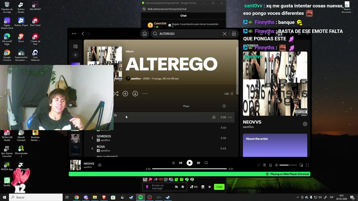The height and width of the screenshot is (201, 358).
Task: Open Your Library in the sidebar
Action: pos(75,46)
